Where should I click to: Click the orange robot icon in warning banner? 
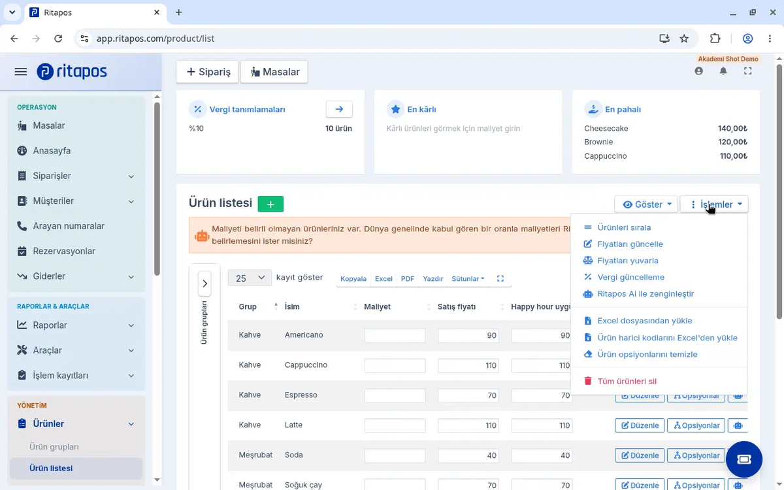[201, 236]
